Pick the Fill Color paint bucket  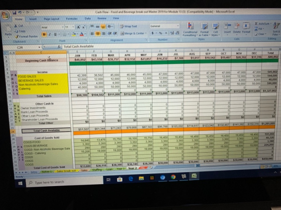[74, 34]
